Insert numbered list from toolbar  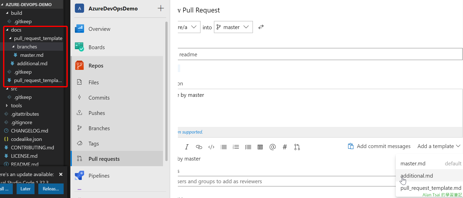click(x=236, y=147)
